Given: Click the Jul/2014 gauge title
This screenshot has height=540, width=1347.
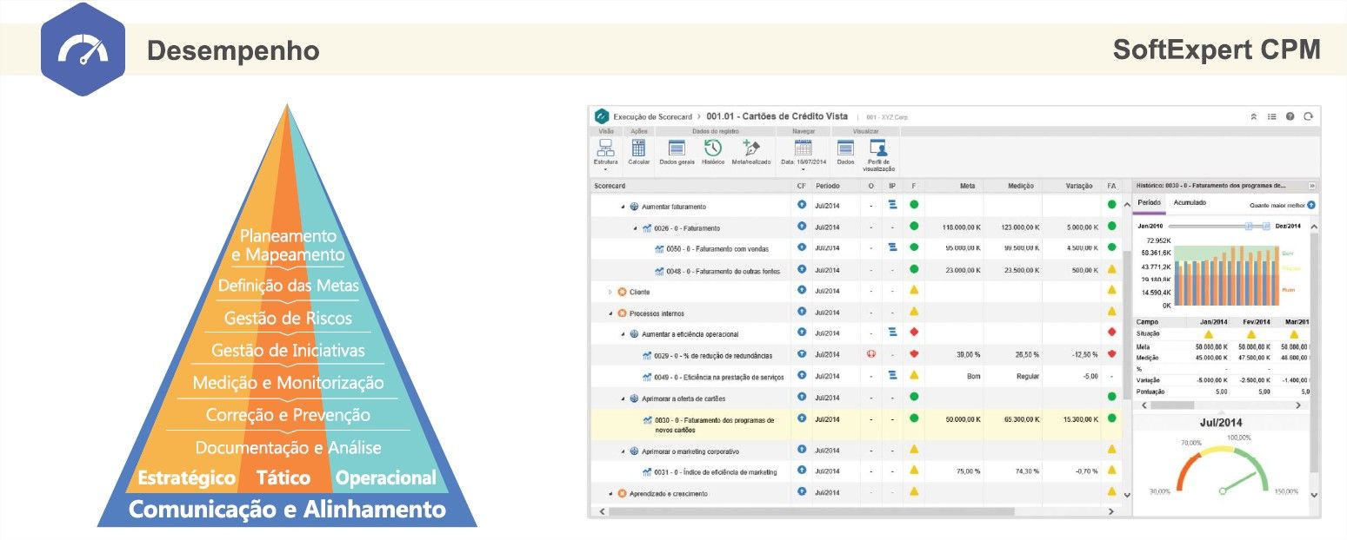Looking at the screenshot, I should point(1222,423).
